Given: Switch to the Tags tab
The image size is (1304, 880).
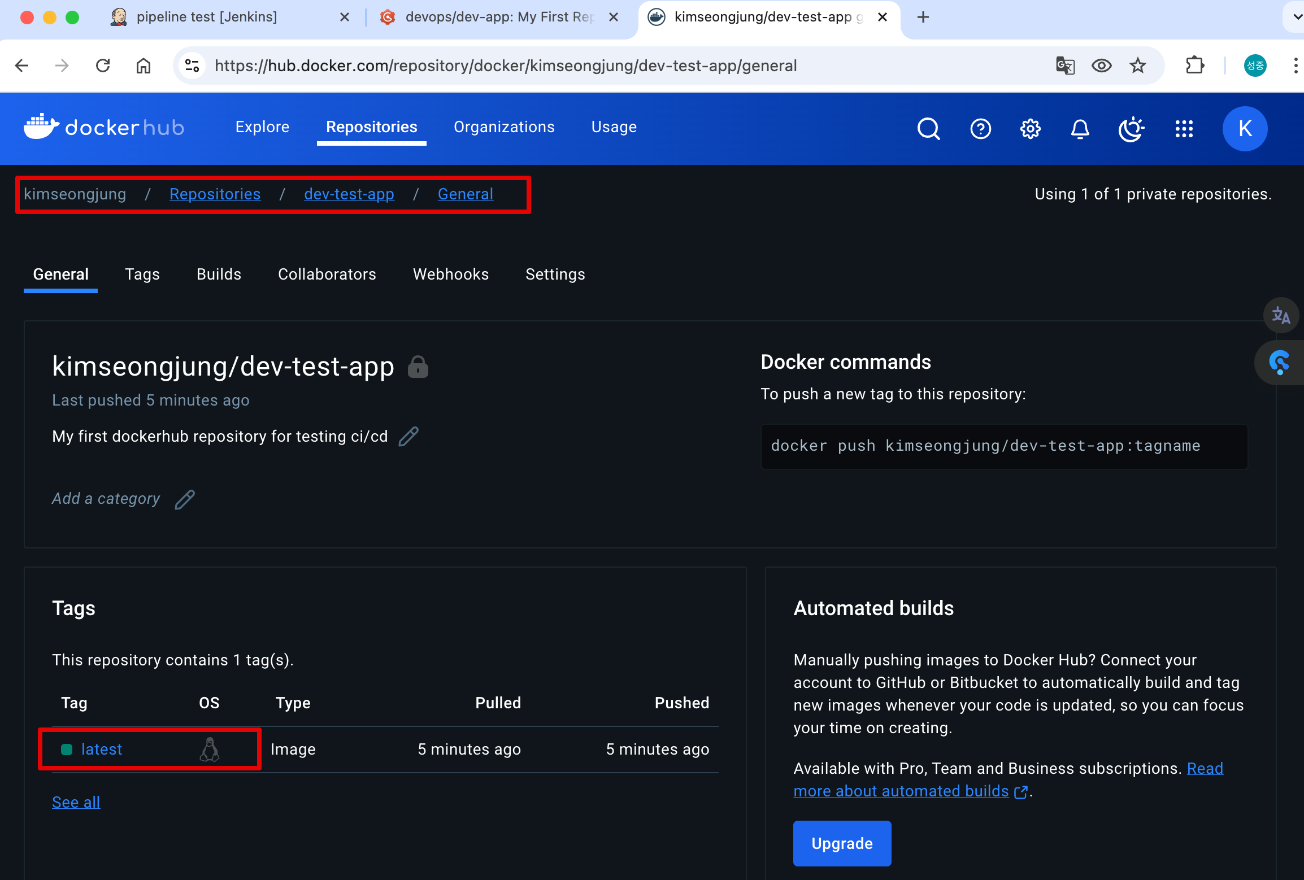Looking at the screenshot, I should click(x=142, y=275).
